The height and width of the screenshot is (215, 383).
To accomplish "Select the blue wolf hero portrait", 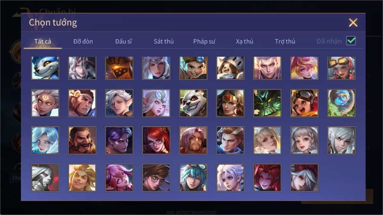I will [x=45, y=68].
